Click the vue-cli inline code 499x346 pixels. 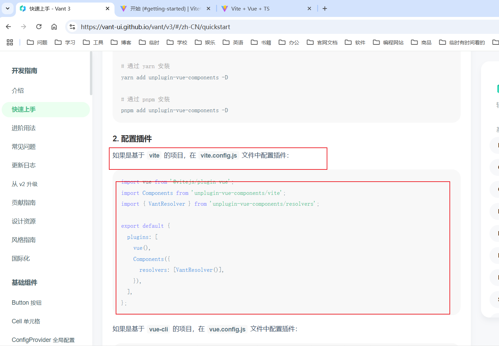pos(158,329)
